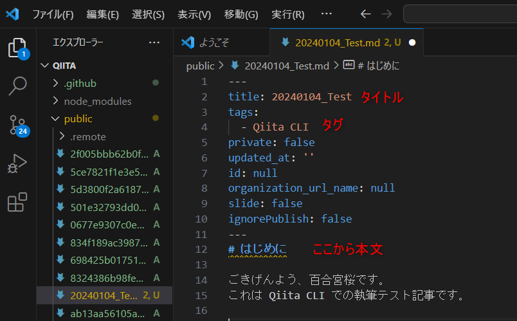Image resolution: width=517 pixels, height=321 pixels.
Task: Click markdown icon in breadcrumb file entry
Action: (x=235, y=66)
